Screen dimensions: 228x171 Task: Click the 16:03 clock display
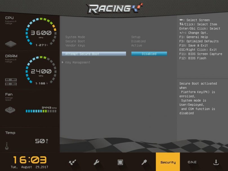coord(30,160)
